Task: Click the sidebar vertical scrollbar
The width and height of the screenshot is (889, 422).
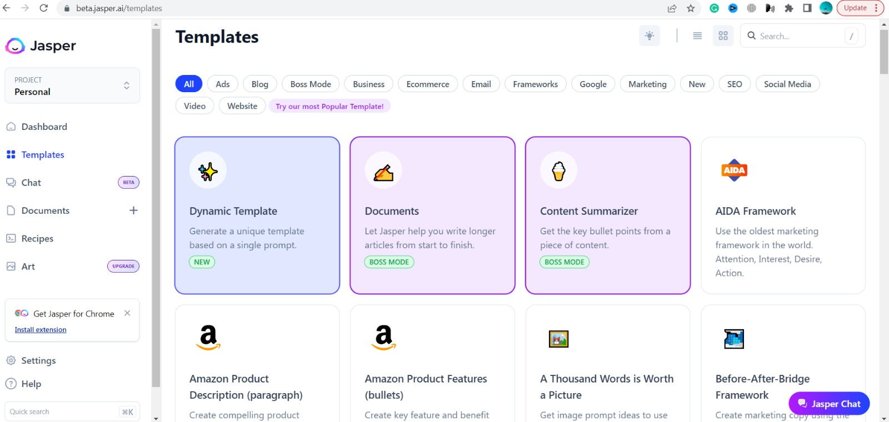Action: [x=156, y=208]
